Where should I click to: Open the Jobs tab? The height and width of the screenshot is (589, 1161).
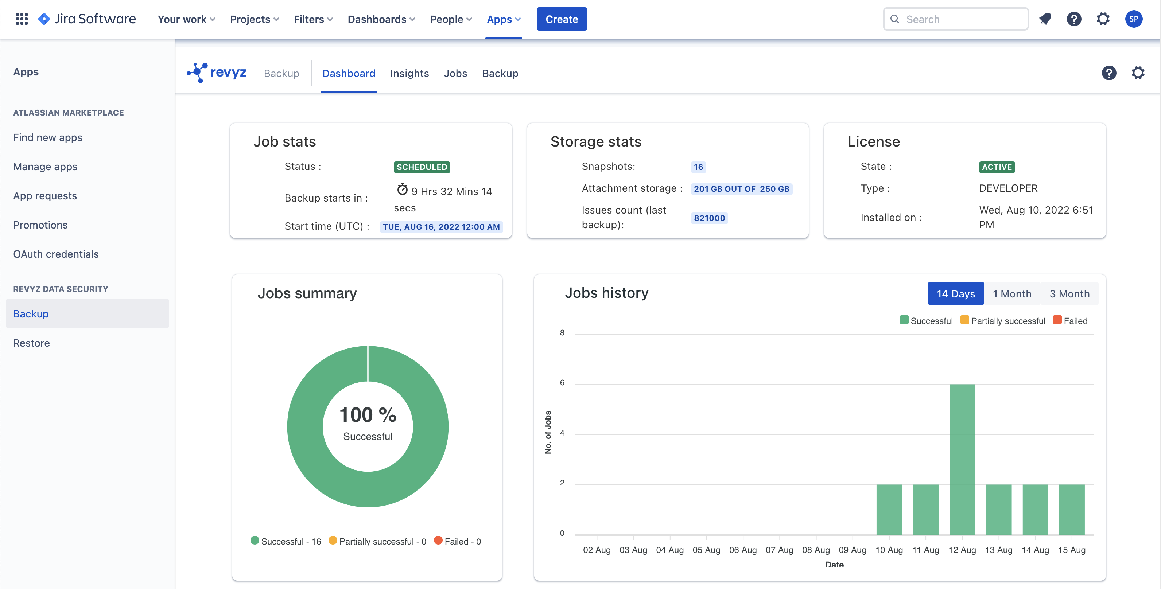(455, 73)
